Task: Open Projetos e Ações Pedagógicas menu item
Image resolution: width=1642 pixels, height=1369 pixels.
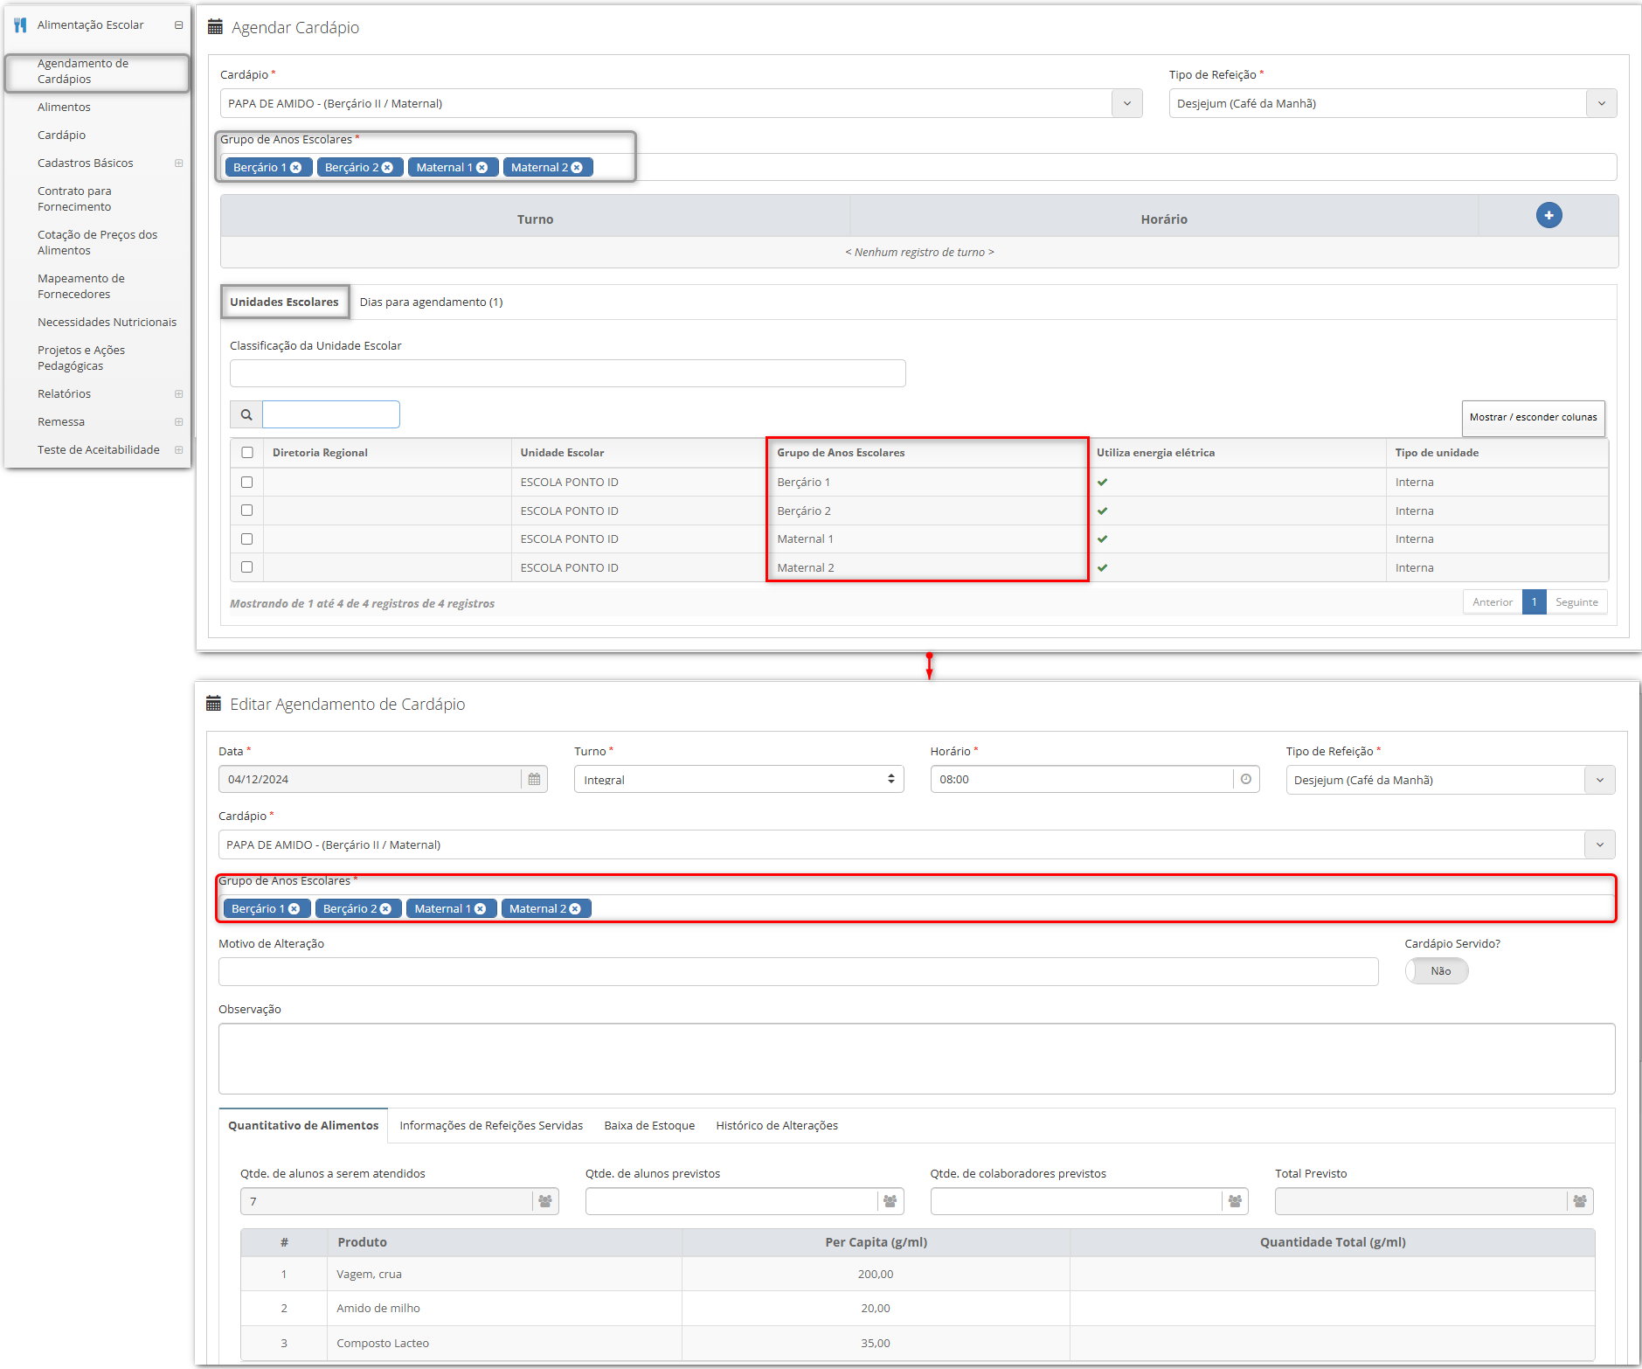Action: pyautogui.click(x=80, y=358)
